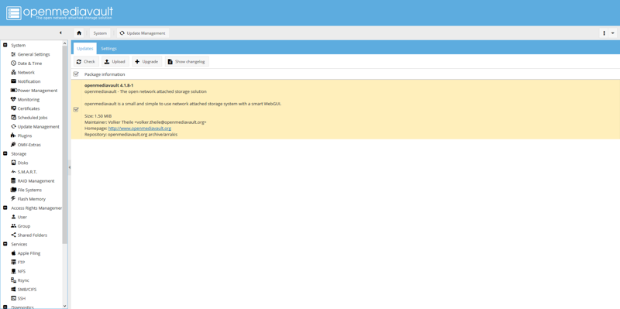Image resolution: width=620 pixels, height=309 pixels.
Task: Click sidebar scroll down arrow
Action: [65, 306]
